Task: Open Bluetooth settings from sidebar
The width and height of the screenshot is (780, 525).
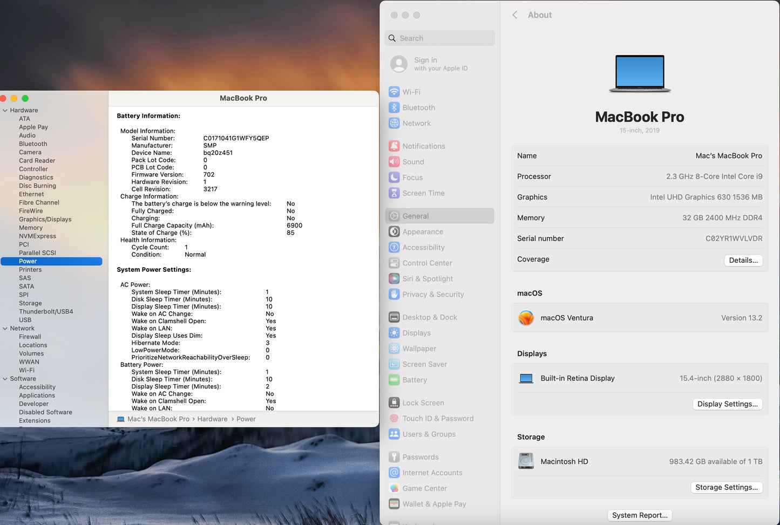Action: 418,107
